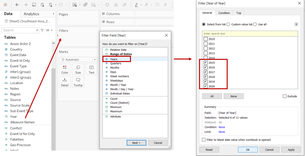305x156 pixels.
Task: Switch to the Analytics pane tab
Action: (x=31, y=14)
